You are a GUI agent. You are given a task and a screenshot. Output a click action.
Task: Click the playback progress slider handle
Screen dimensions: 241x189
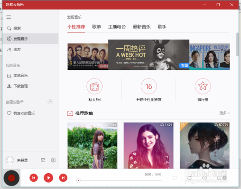tap(79, 180)
